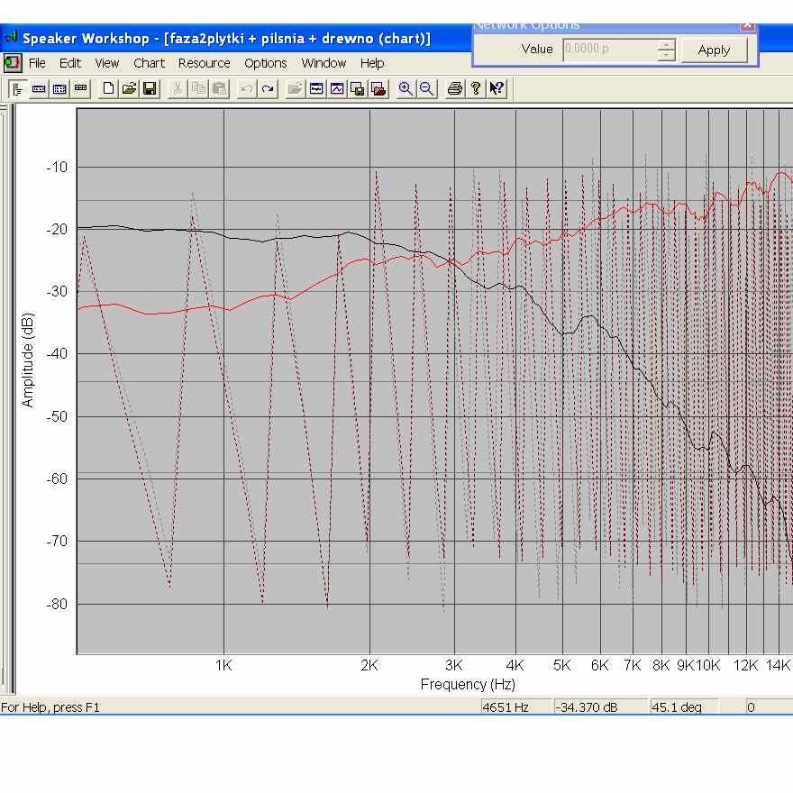Click the 2K frequency axis label
Screen dimensions: 793x793
pos(369,666)
